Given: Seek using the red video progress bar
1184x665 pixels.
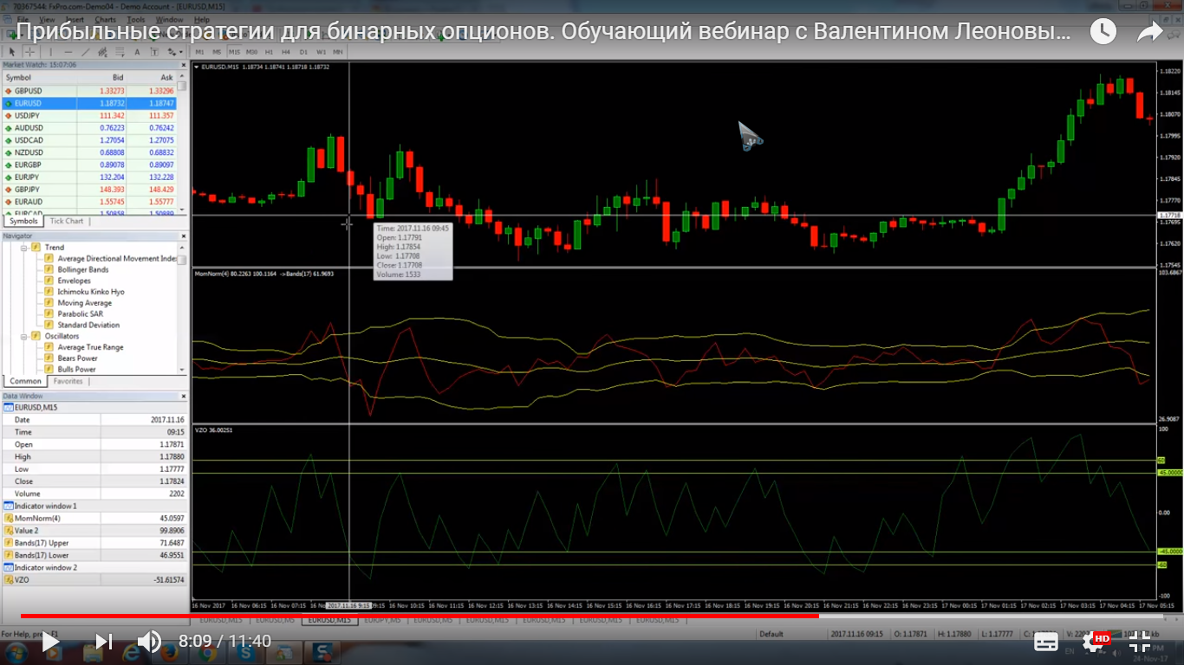Looking at the screenshot, I should click(x=420, y=617).
